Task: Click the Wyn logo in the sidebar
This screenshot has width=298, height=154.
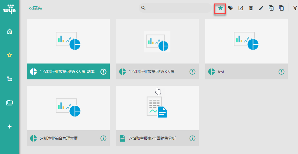Action: (10, 9)
